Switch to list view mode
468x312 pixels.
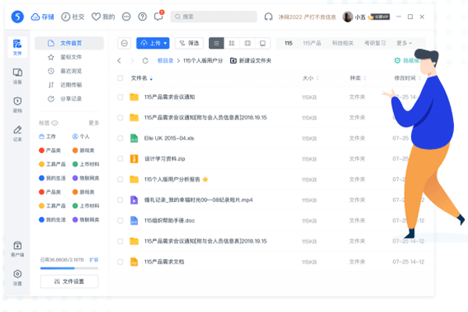[x=216, y=43]
